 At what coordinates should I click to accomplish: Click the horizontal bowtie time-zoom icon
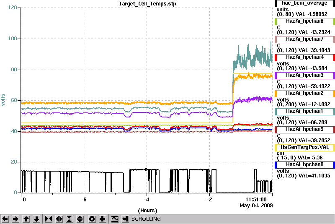49,219
